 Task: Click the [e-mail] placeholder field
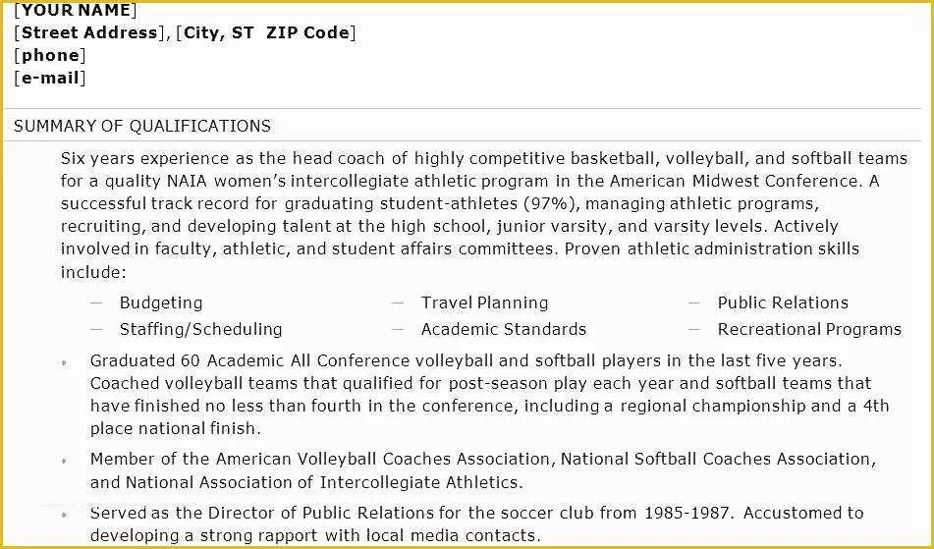coord(49,78)
